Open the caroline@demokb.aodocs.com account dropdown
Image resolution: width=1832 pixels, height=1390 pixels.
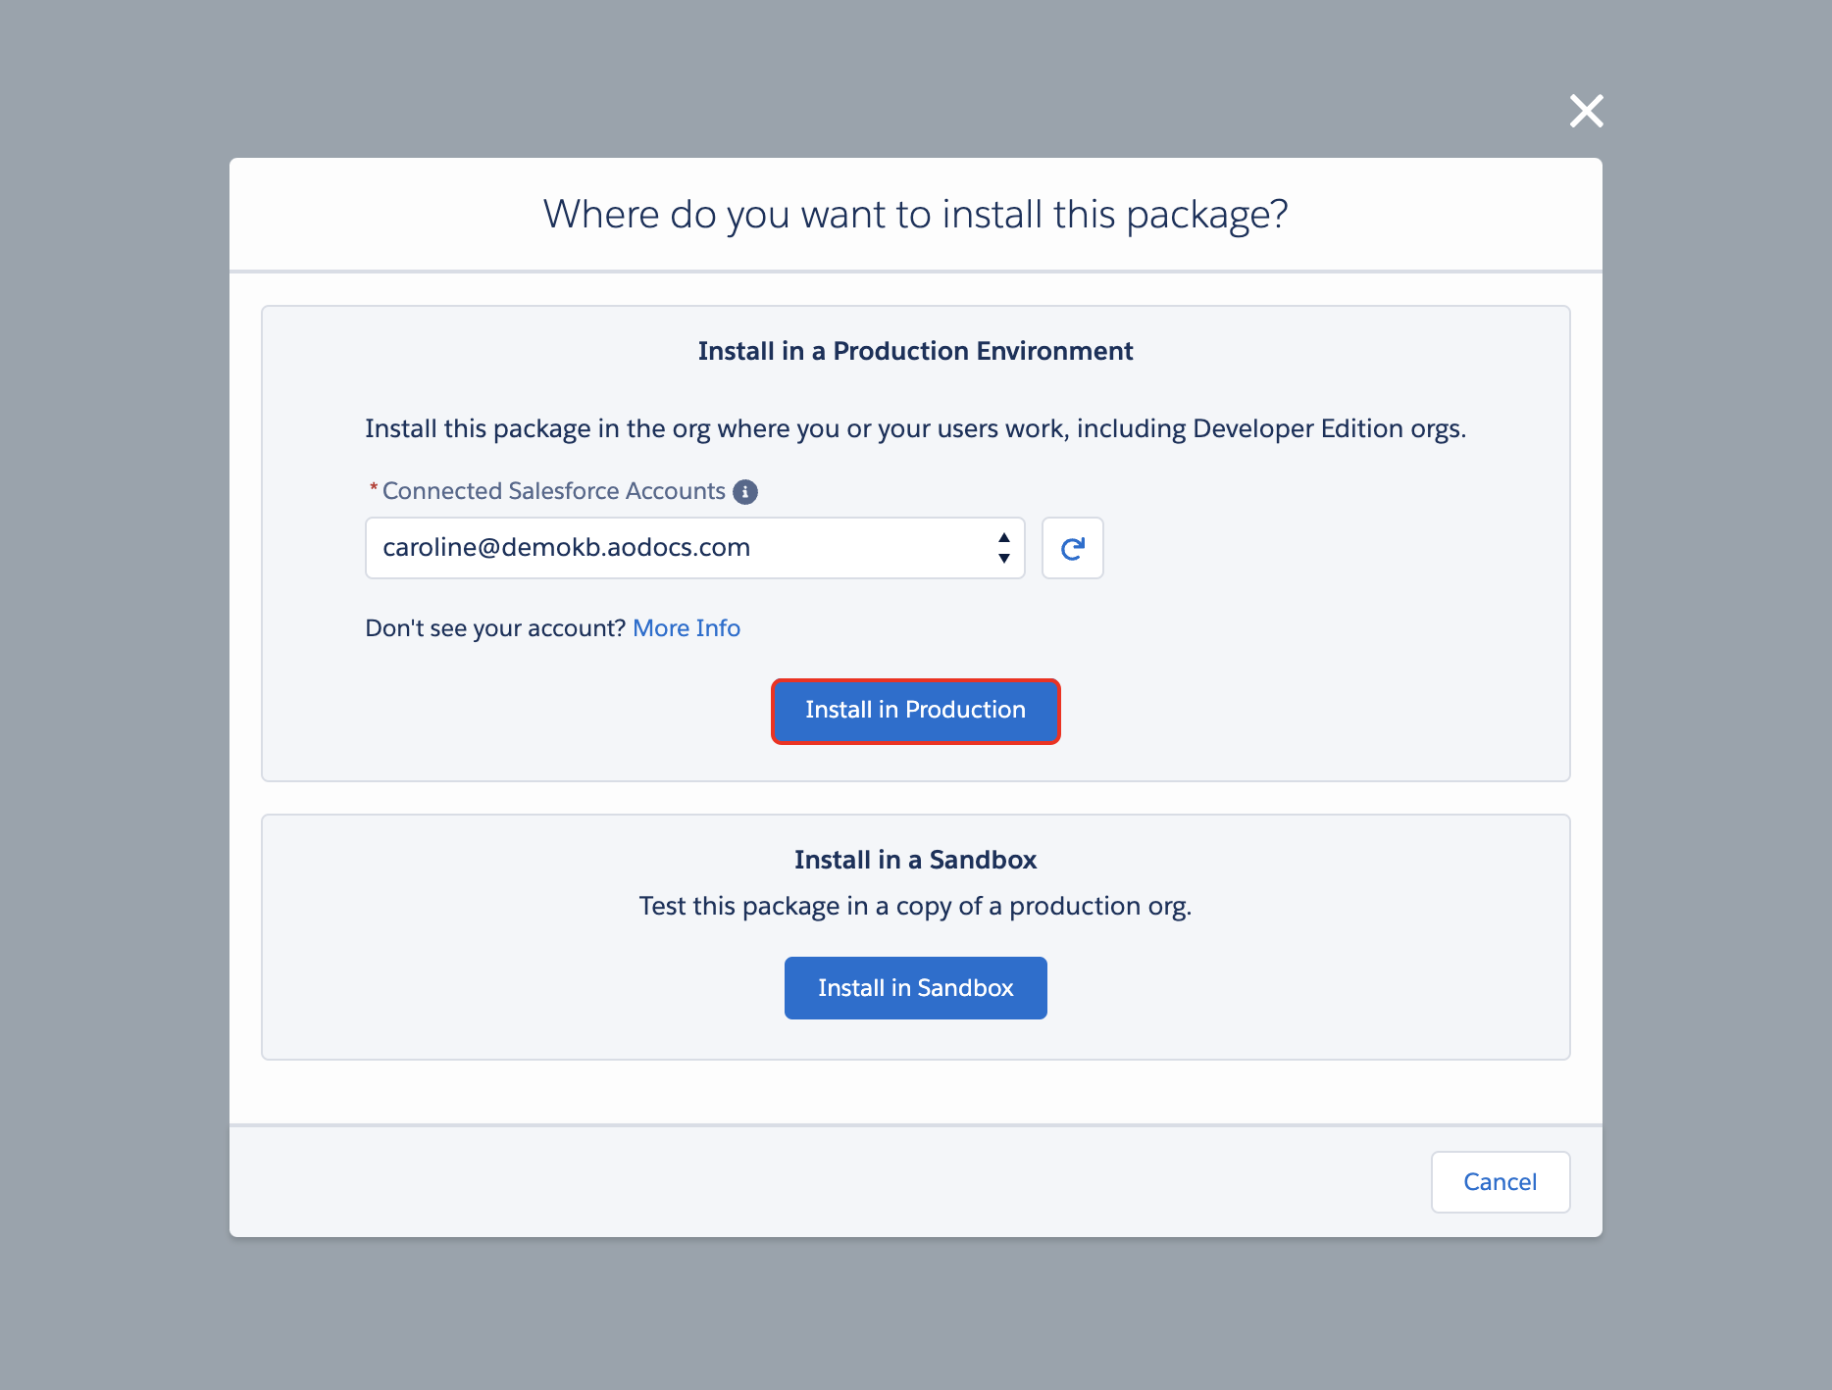click(677, 548)
